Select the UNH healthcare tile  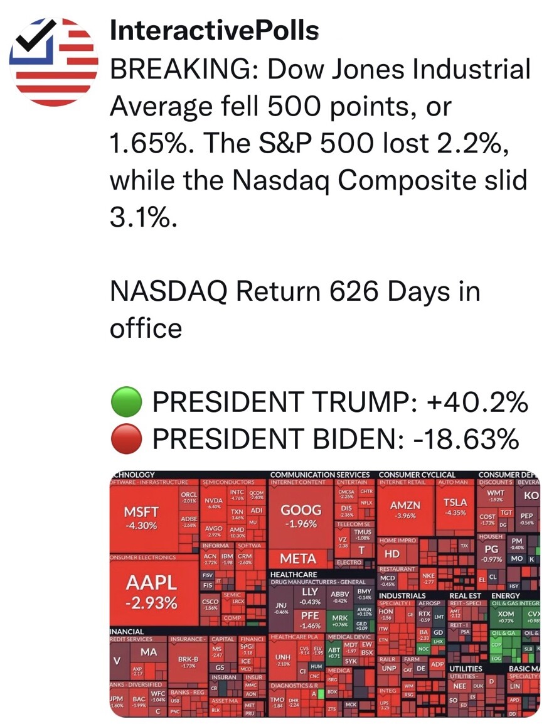pyautogui.click(x=283, y=660)
